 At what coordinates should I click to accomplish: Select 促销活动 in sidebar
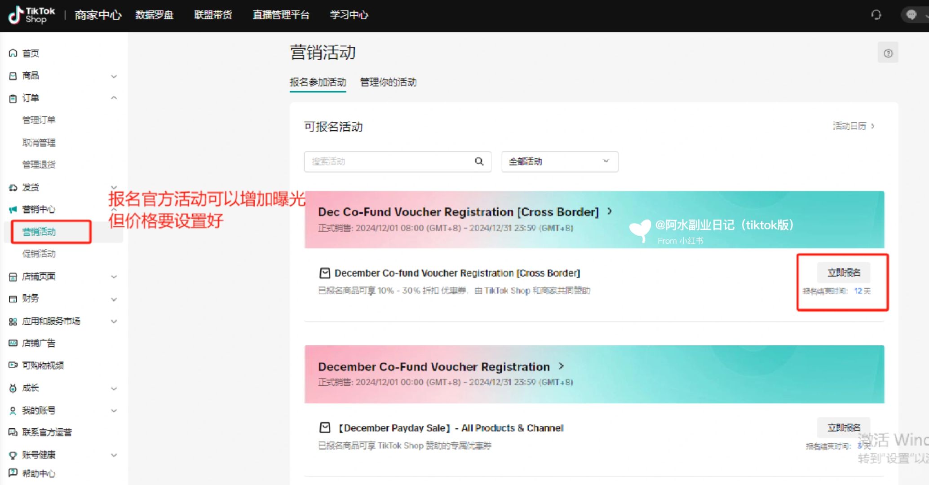coord(39,254)
